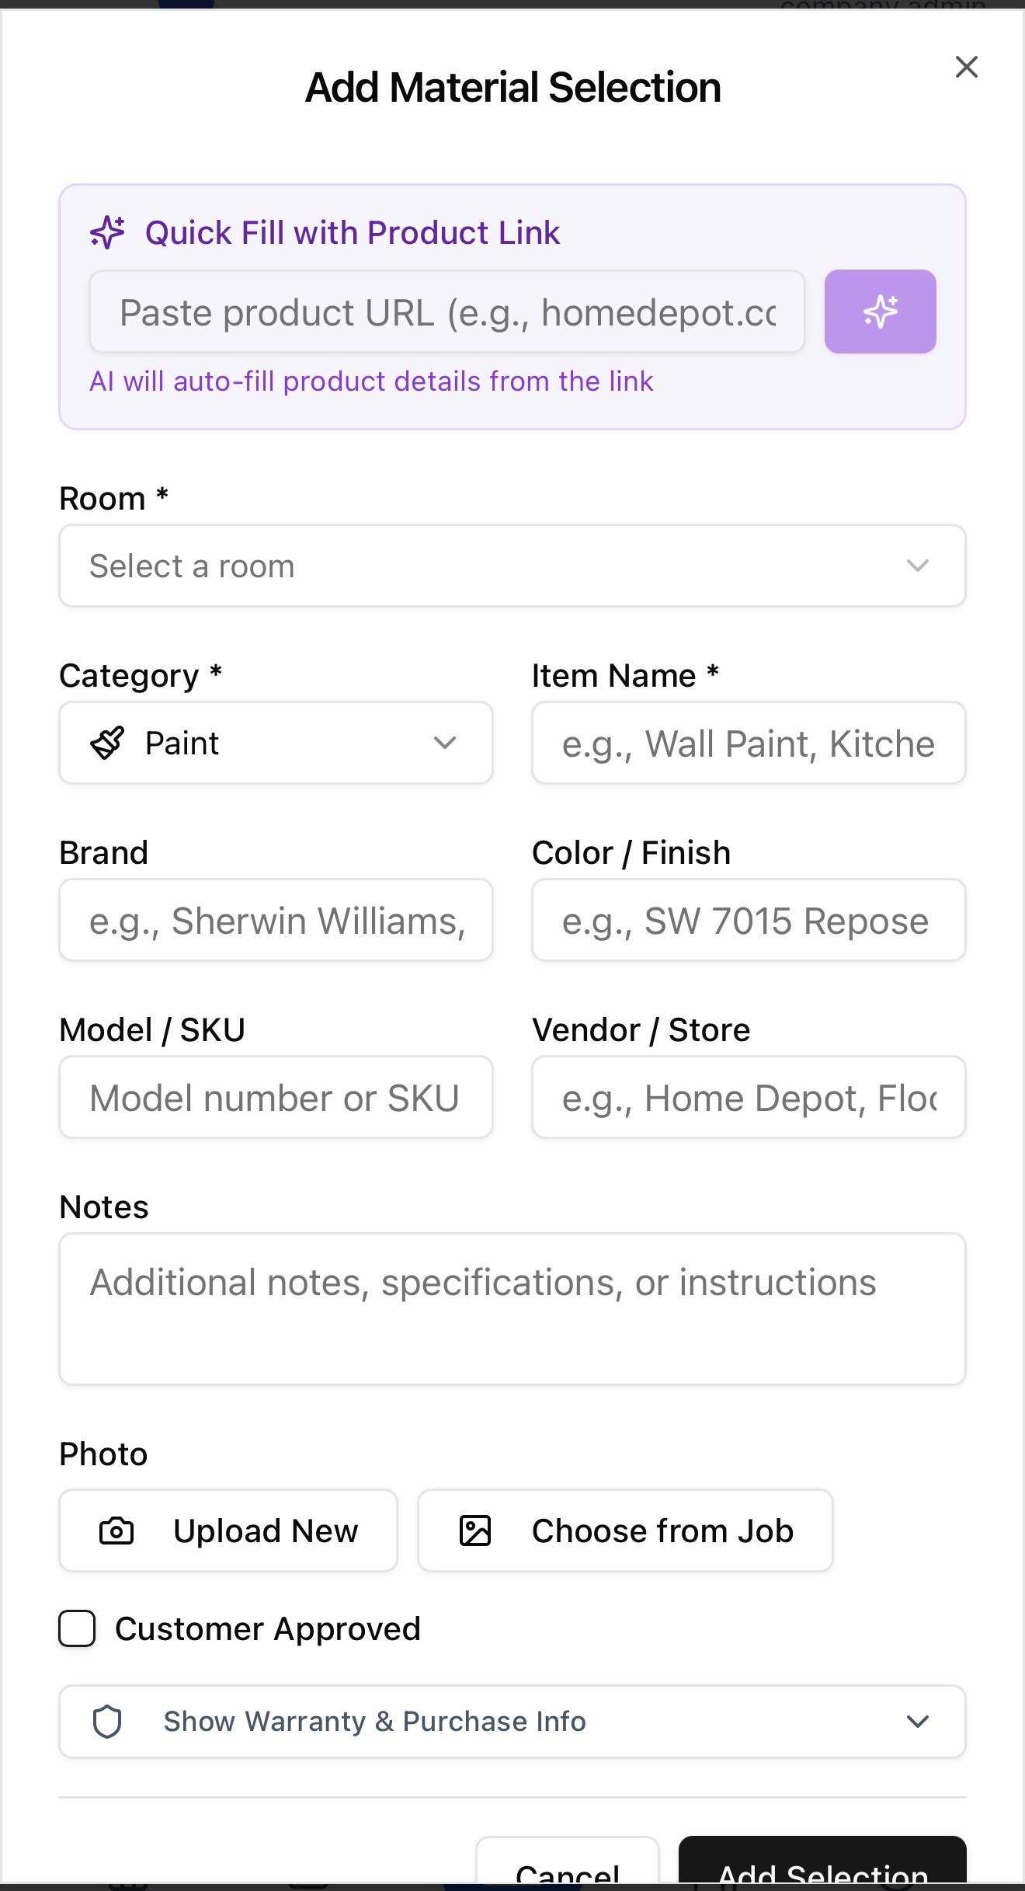The image size is (1025, 1891).
Task: Click the shield icon beside warranty info
Action: 107,1722
